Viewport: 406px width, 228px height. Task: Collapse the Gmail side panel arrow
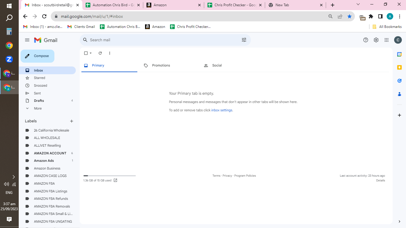399,221
